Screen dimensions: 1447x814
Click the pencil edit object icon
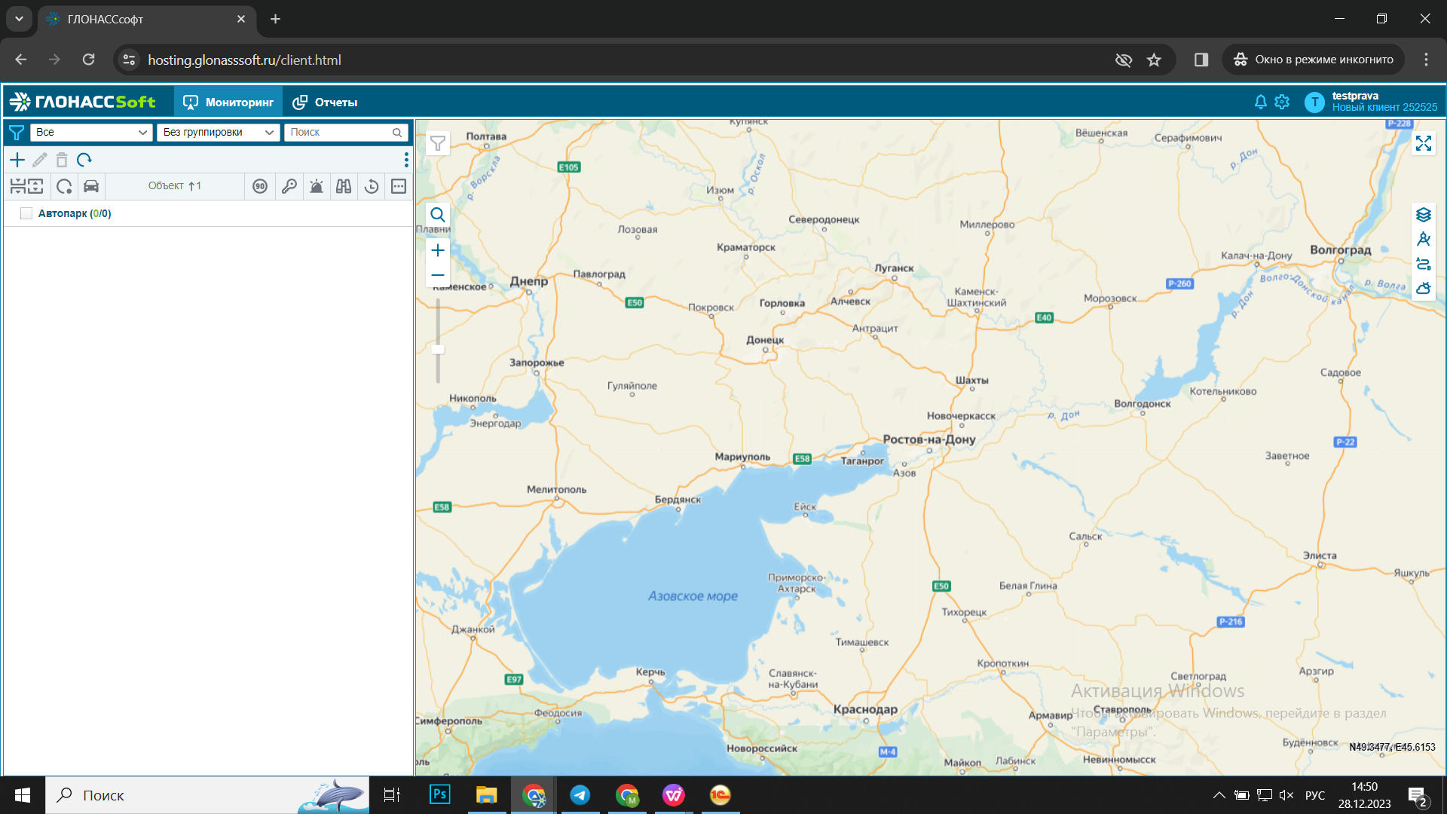coord(40,160)
